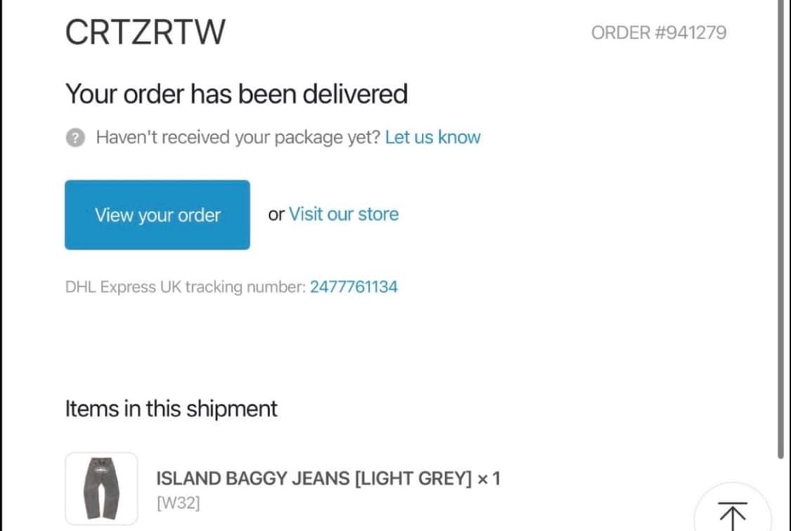
Task: Open DHL tracking number 2477761134 link
Action: pos(353,287)
